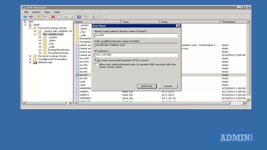Select the Reverse Lookup Zones tree item

pos(52,56)
